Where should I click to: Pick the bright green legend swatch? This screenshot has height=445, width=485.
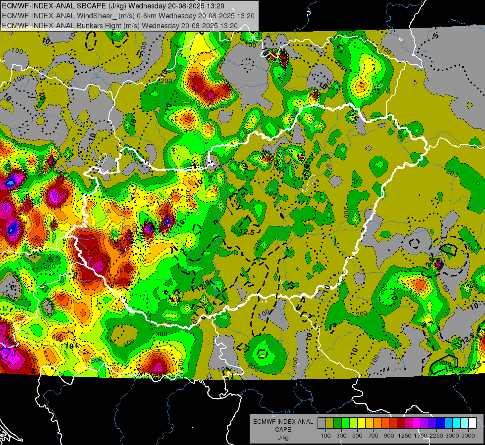pyautogui.click(x=345, y=423)
